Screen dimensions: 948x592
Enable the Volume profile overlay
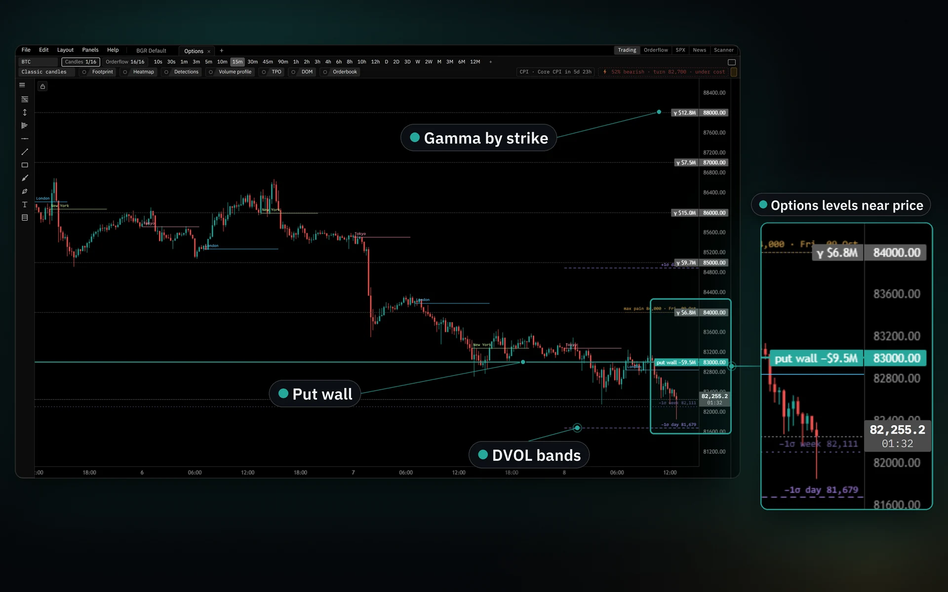click(231, 72)
